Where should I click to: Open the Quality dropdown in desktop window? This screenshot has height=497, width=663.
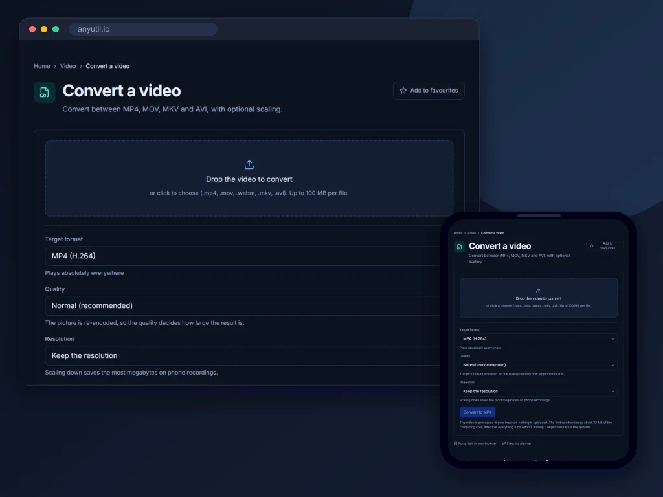243,305
